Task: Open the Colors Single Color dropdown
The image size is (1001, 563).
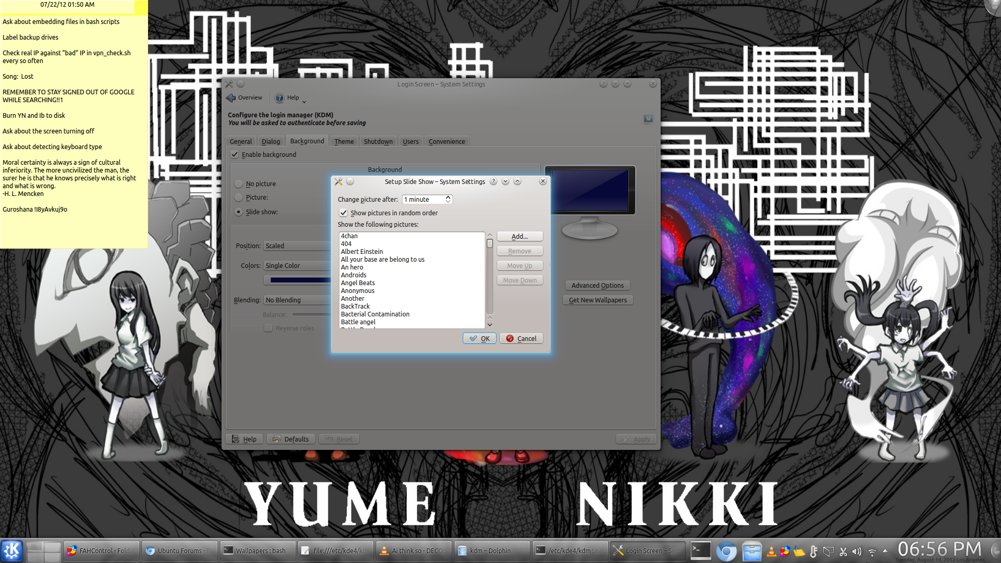Action: [297, 265]
